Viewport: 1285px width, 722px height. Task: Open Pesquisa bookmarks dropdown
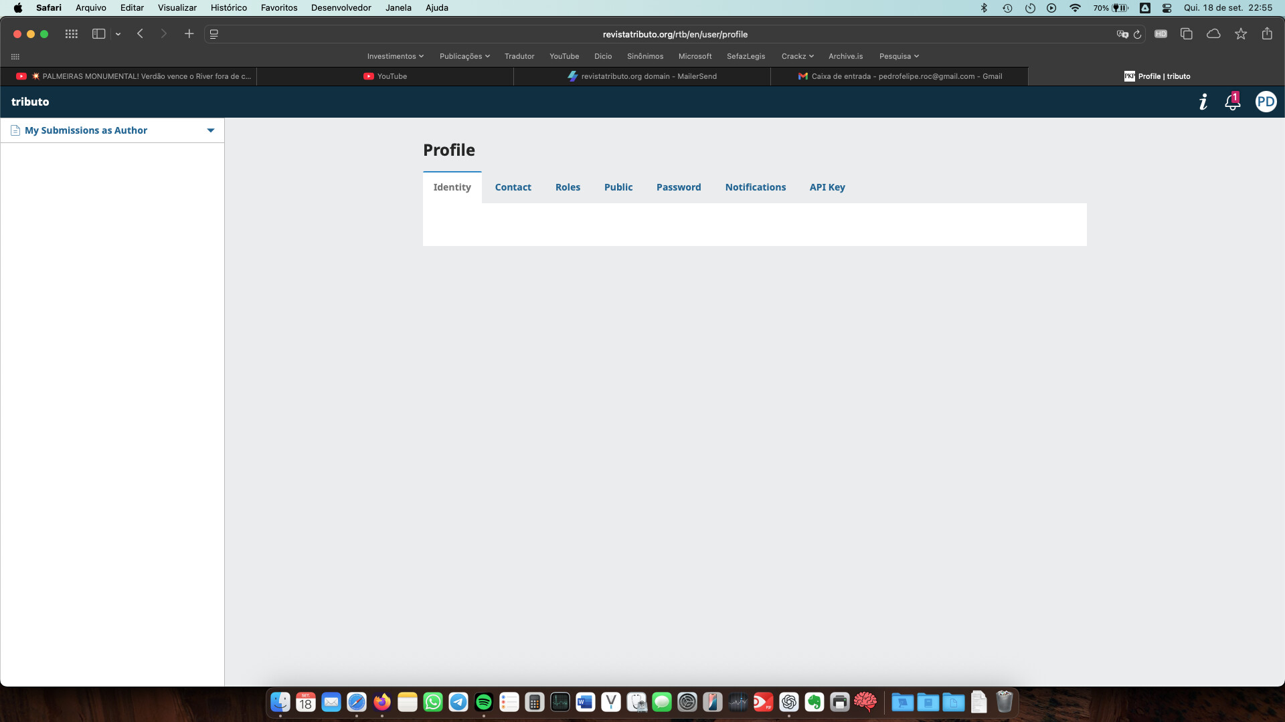click(x=898, y=56)
